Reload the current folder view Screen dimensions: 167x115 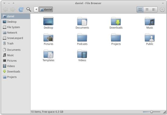point(21,9)
